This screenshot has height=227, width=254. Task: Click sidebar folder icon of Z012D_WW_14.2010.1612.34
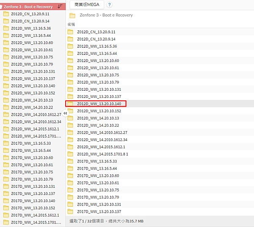[6, 122]
